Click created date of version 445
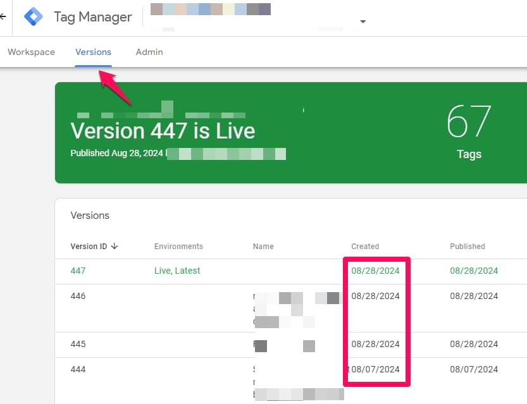The height and width of the screenshot is (404, 527). pos(375,344)
